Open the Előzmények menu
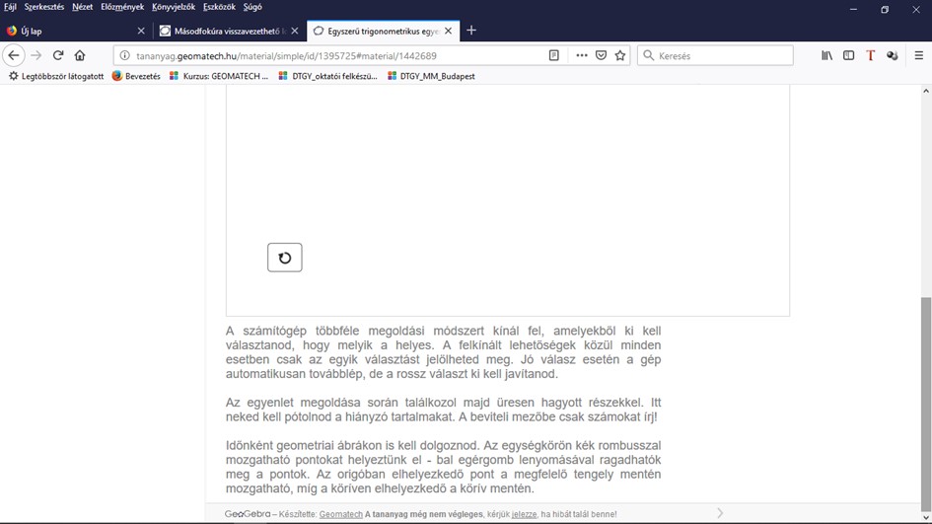Screen dimensions: 932x524 point(122,7)
